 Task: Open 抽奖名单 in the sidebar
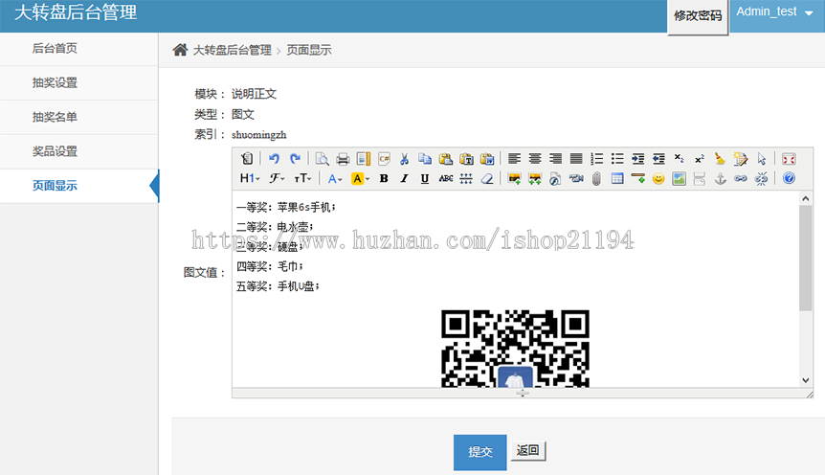78,117
